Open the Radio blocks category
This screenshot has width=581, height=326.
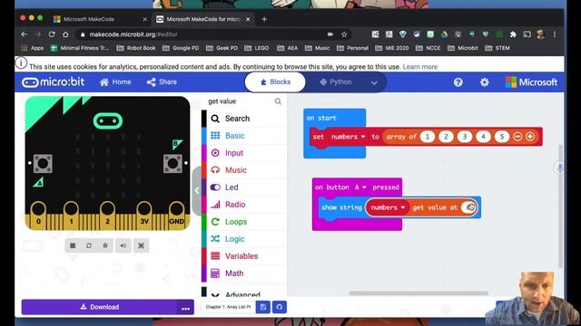pyautogui.click(x=243, y=205)
